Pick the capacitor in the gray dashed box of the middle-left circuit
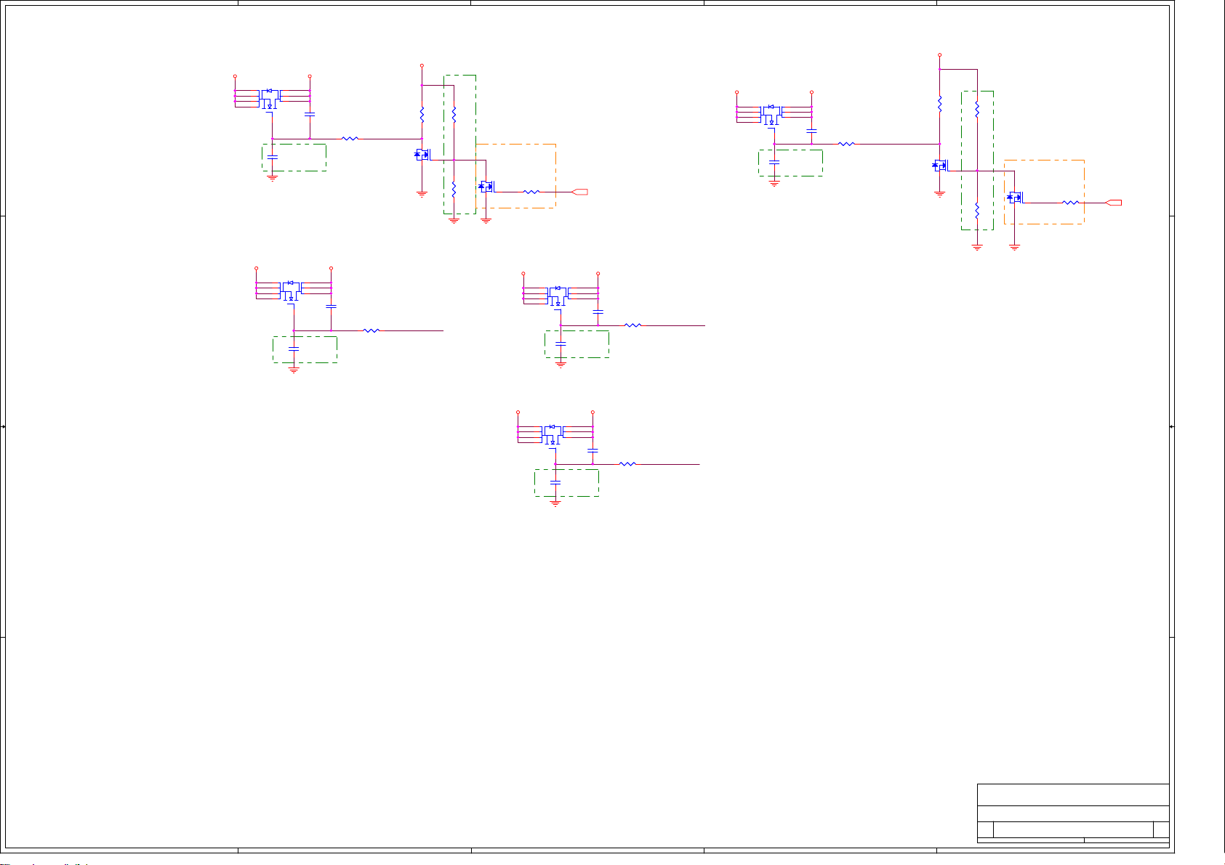This screenshot has width=1225, height=865. 294,349
